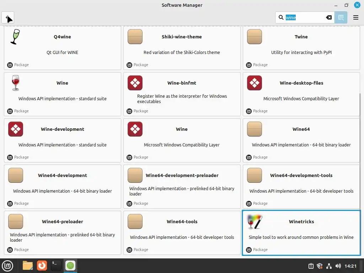This screenshot has height=273, width=364.
Task: Click the Wine-binfmt red diamond icon
Action: click(135, 83)
